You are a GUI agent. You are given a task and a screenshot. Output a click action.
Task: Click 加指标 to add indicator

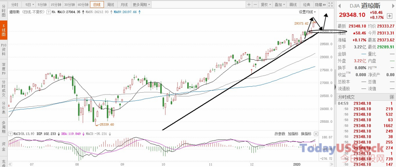click(293, 134)
